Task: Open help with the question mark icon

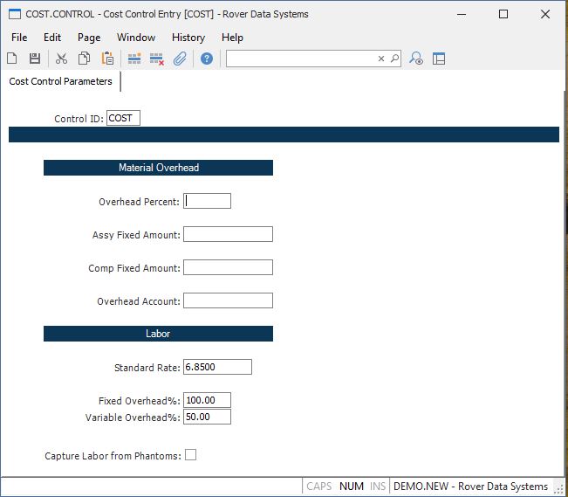Action: click(x=207, y=59)
